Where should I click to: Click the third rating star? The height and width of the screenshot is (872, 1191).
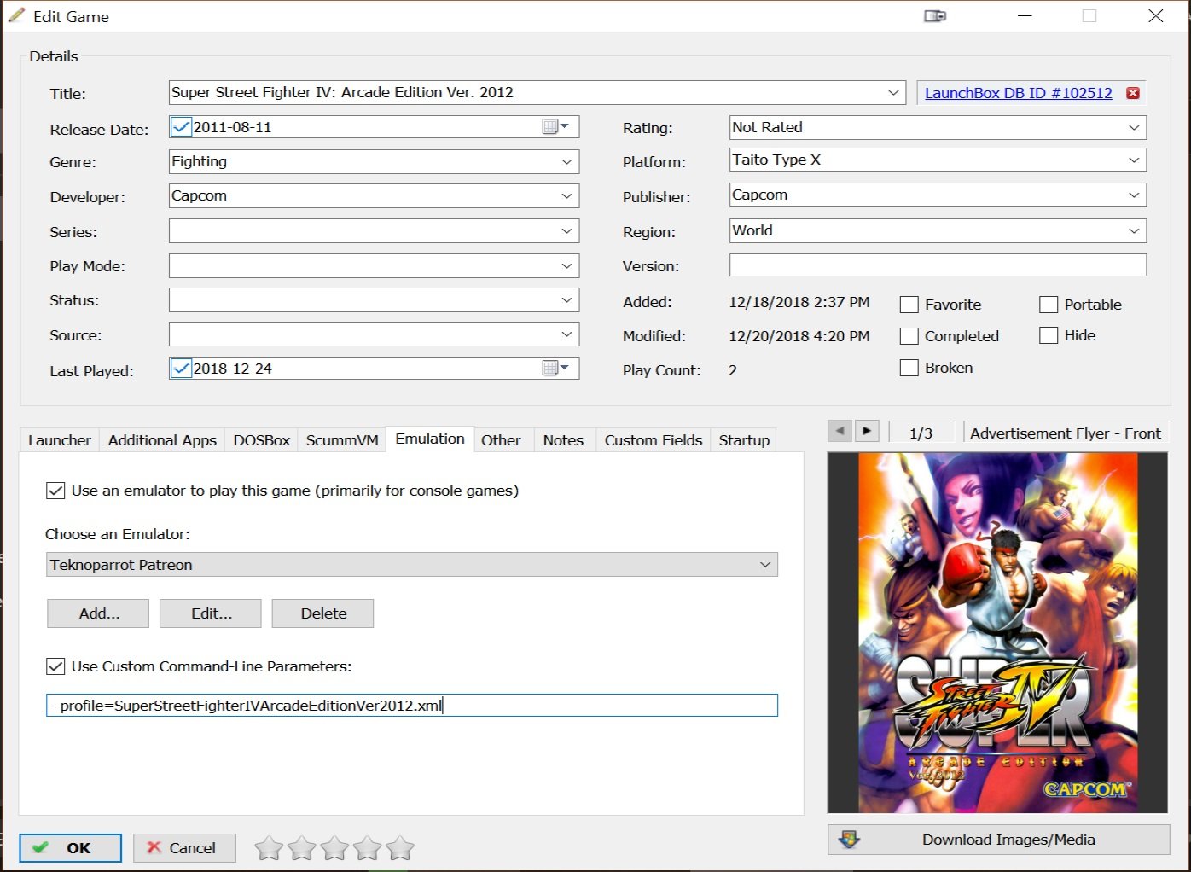pos(334,848)
